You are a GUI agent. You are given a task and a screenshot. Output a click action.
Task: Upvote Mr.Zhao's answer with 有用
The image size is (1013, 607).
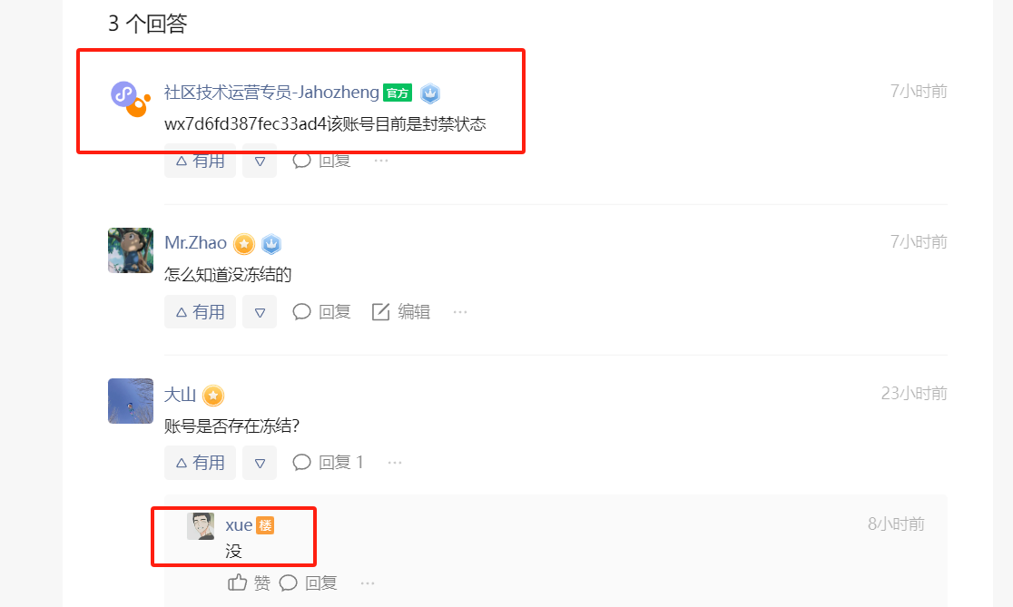(201, 312)
